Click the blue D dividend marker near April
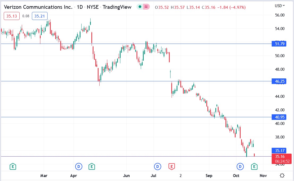 pyautogui.click(x=79, y=166)
